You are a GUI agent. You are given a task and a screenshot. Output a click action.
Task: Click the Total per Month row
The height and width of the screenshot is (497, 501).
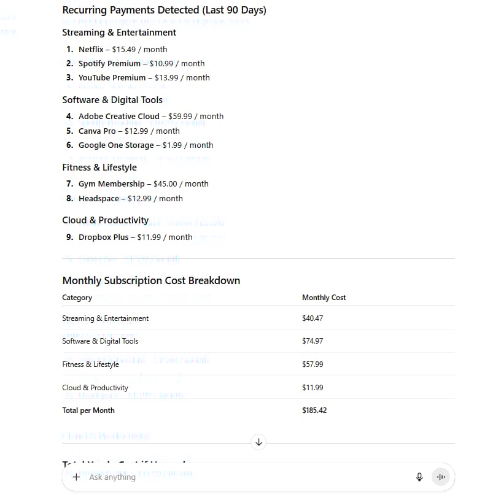[x=88, y=410]
